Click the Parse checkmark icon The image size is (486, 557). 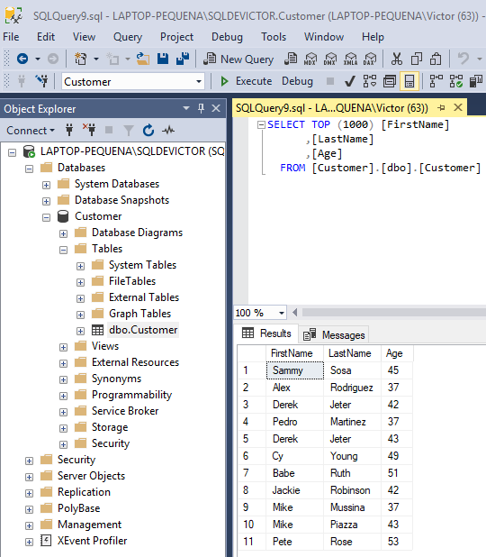pos(350,81)
